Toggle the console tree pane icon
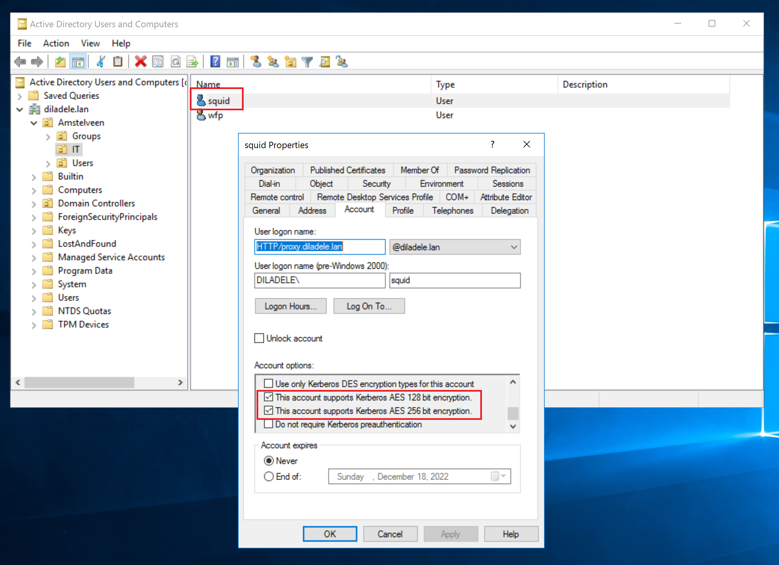 78,62
